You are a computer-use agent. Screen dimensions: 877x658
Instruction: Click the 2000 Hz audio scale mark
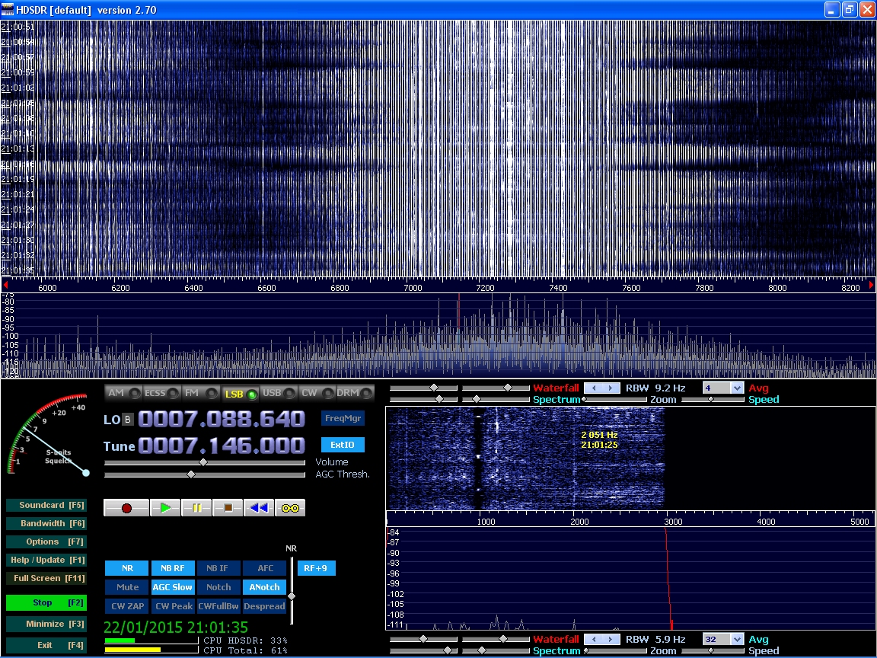(579, 522)
